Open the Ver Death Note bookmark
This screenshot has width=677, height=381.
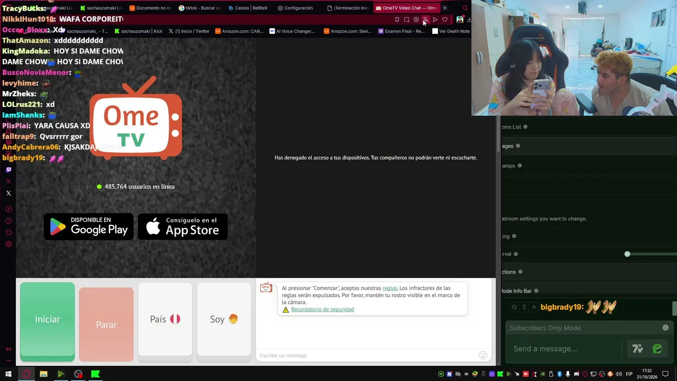click(451, 31)
